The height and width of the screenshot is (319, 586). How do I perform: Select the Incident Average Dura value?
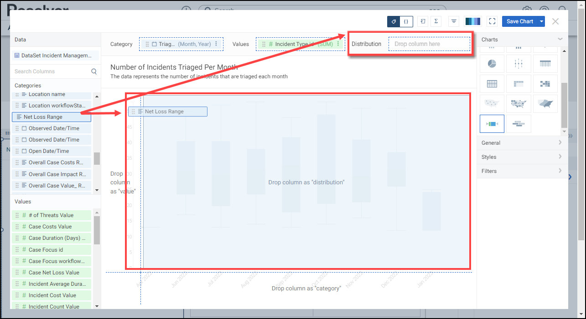click(52, 284)
